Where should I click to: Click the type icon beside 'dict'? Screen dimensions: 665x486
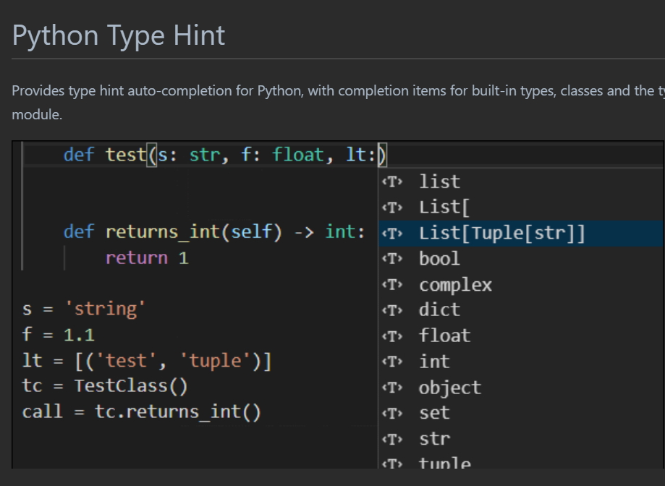click(391, 311)
